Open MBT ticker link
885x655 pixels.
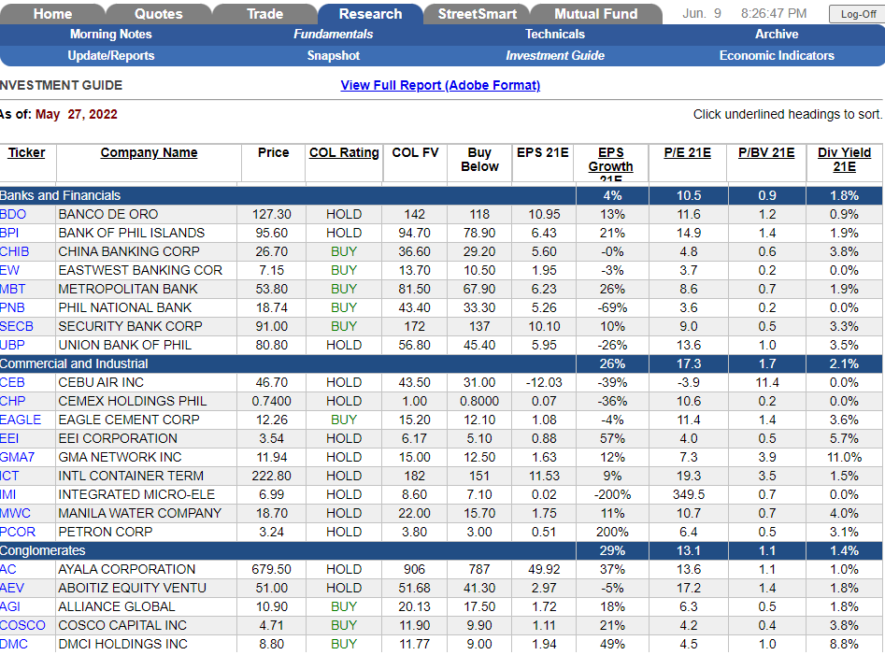[13, 289]
